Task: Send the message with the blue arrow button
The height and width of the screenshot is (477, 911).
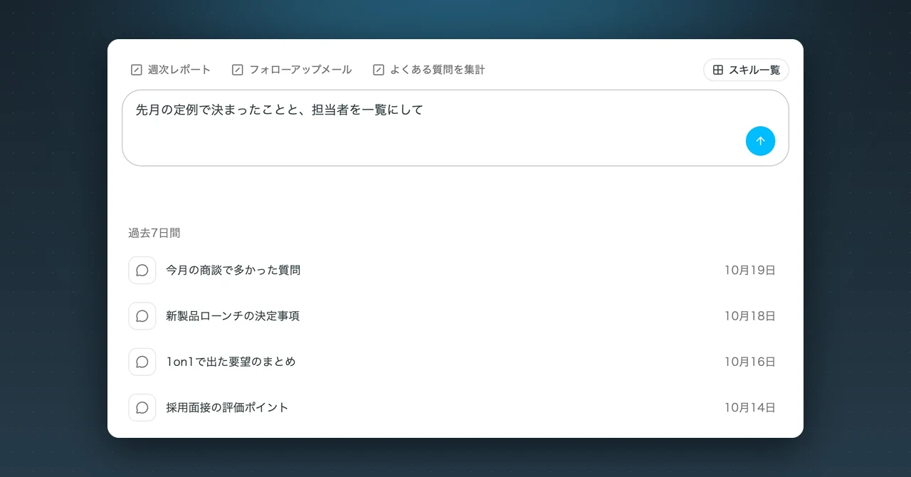Action: point(760,141)
